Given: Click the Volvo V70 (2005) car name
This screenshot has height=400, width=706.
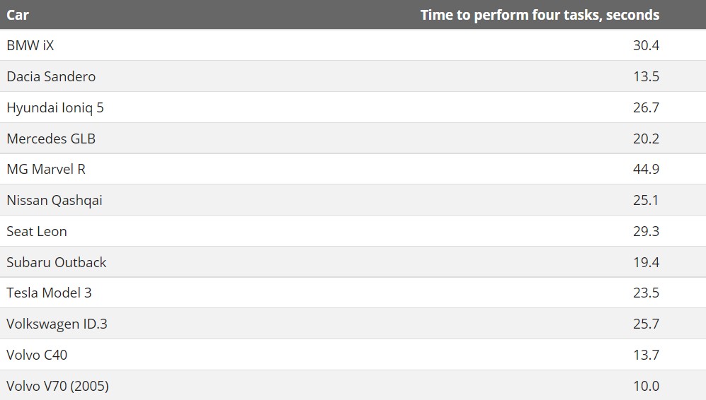Looking at the screenshot, I should click(57, 386).
